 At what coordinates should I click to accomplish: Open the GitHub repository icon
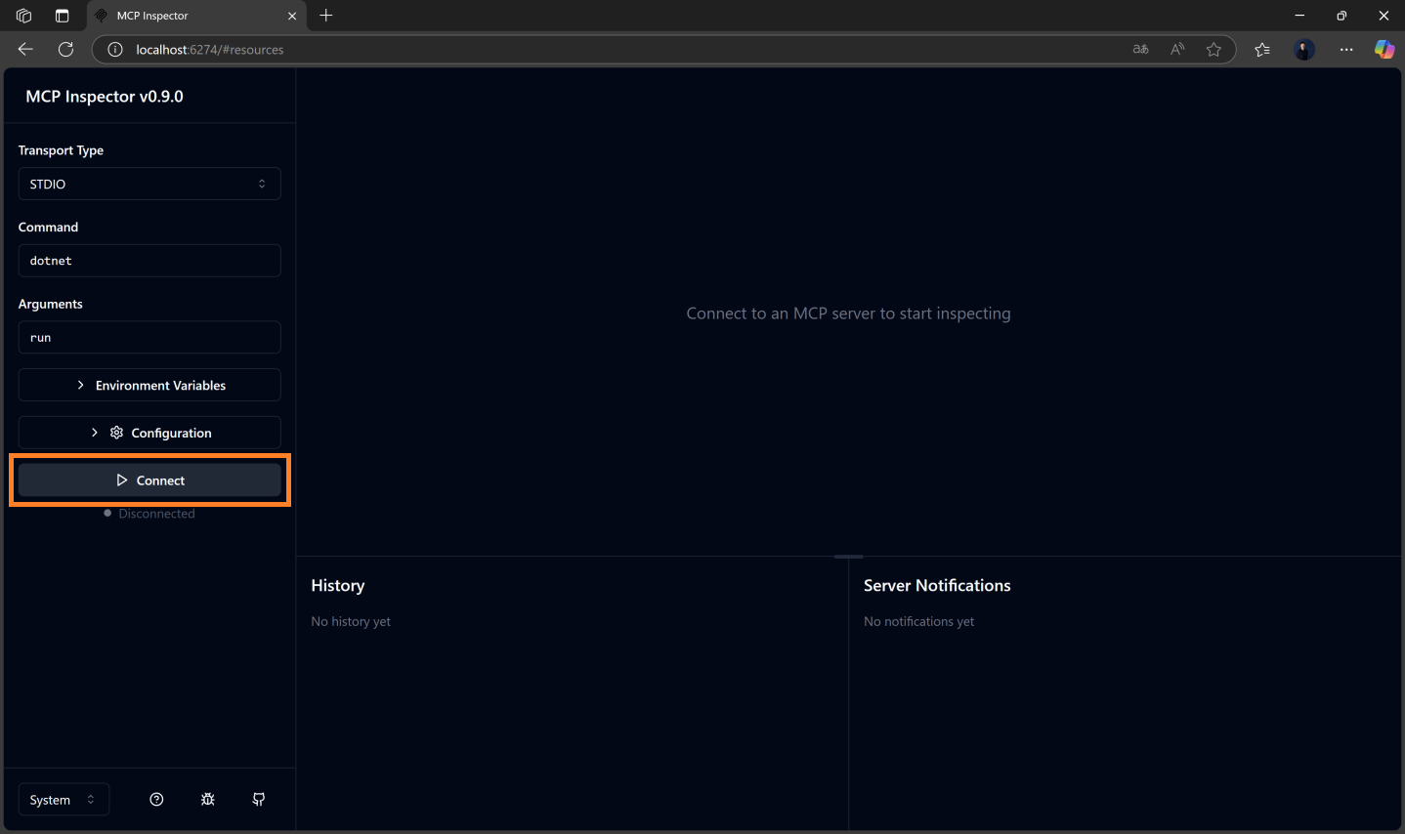click(259, 800)
